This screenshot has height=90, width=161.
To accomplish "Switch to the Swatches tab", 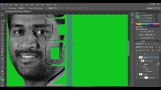I will 143,13.
